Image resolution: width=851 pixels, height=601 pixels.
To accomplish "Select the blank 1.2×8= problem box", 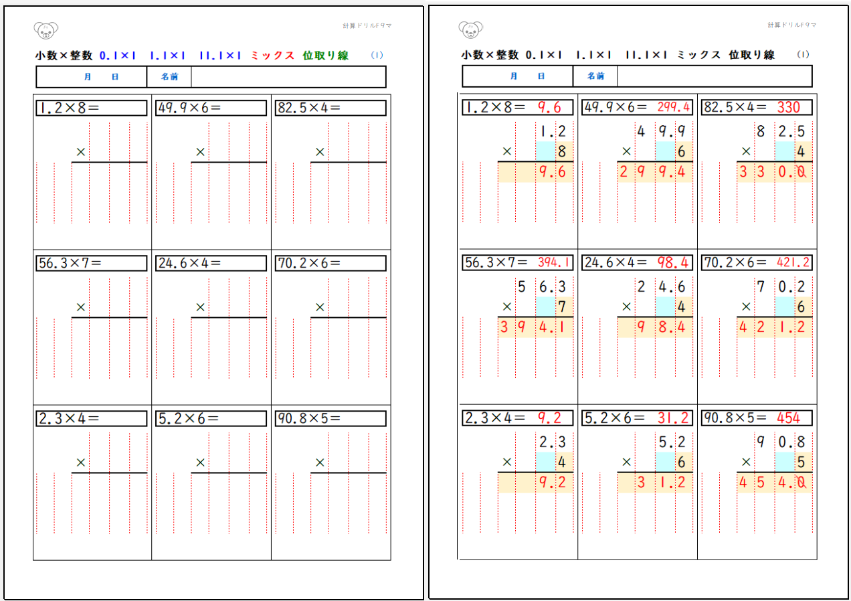I will point(92,108).
